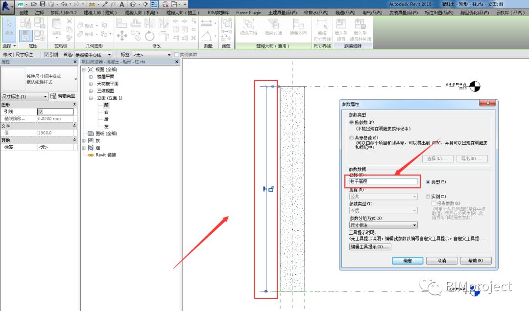Open the 注释 ribbon tab
The width and height of the screenshot is (529, 311).
tap(40, 12)
